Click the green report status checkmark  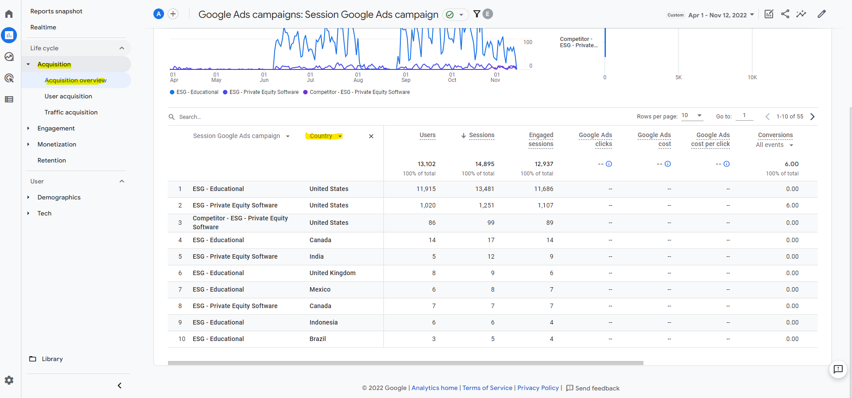450,15
